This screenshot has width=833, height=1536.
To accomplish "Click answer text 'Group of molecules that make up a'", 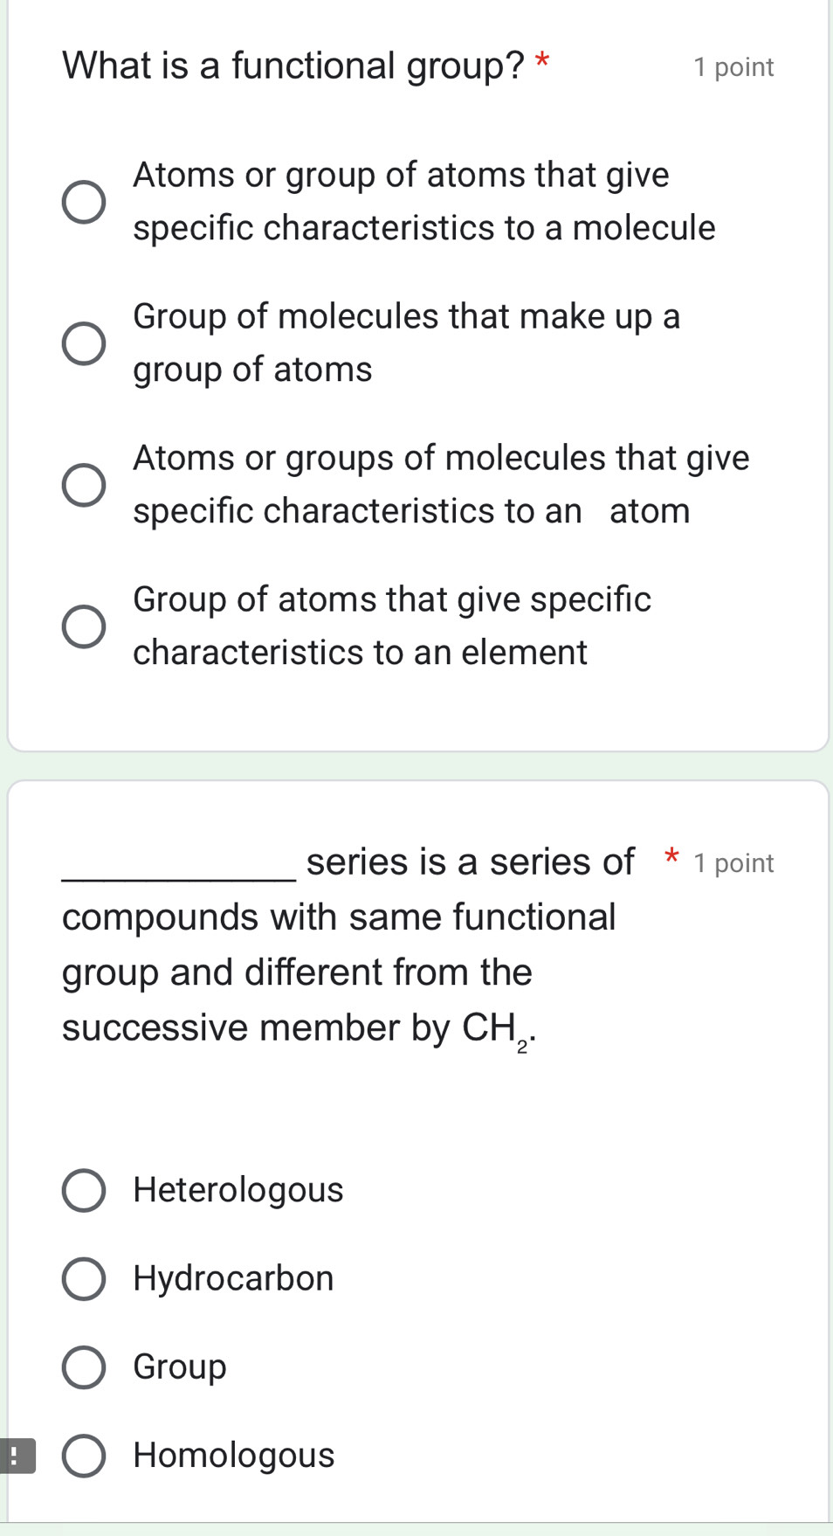I will 407,316.
